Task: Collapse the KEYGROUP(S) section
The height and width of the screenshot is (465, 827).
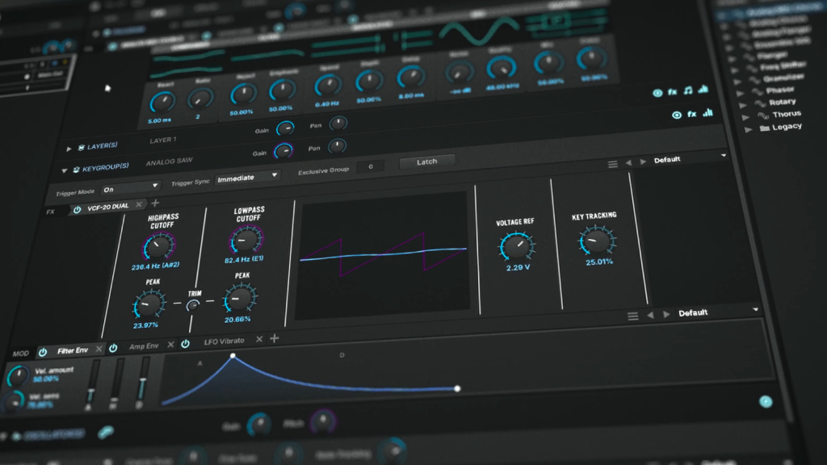Action: pyautogui.click(x=64, y=171)
